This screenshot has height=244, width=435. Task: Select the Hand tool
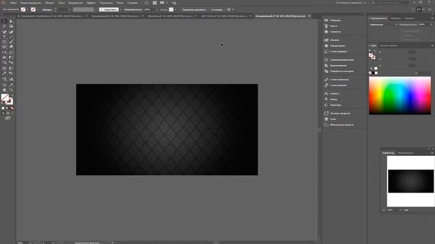[x=4, y=90]
